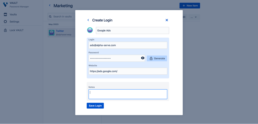The image size is (258, 124).
Task: Click the Lock VAULT padlock icon
Action: pyautogui.click(x=5, y=30)
